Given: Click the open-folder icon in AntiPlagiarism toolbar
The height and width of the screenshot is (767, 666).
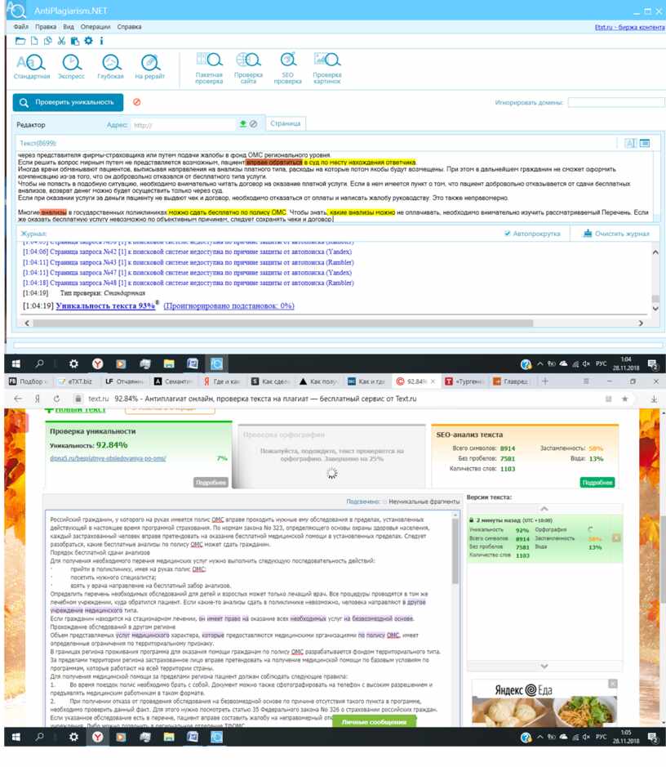Looking at the screenshot, I should 20,41.
